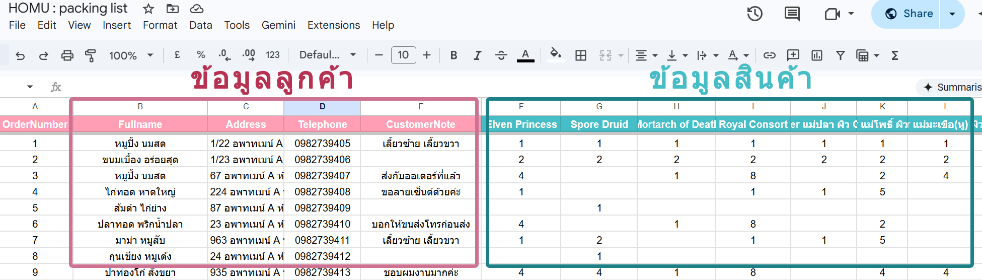982x280 pixels.
Task: Click the Undo arrow icon
Action: [x=20, y=55]
